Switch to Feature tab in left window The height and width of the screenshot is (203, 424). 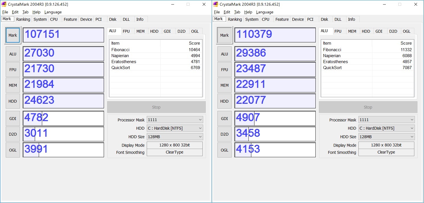[x=70, y=19]
